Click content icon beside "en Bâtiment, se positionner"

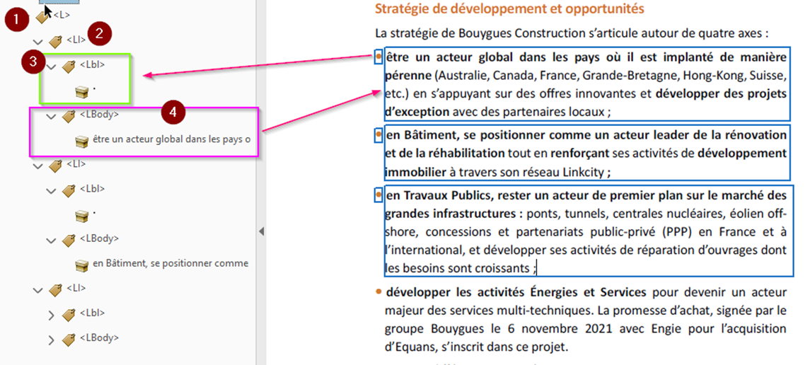click(x=81, y=264)
